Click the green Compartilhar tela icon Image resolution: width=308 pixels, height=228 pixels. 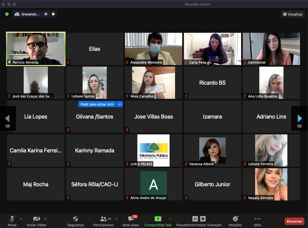click(158, 219)
